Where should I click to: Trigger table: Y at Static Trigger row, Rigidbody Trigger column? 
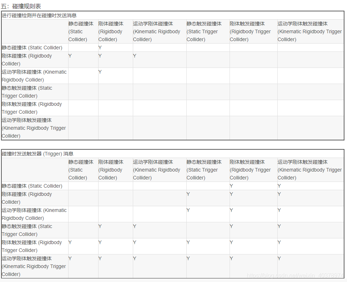tap(231, 226)
